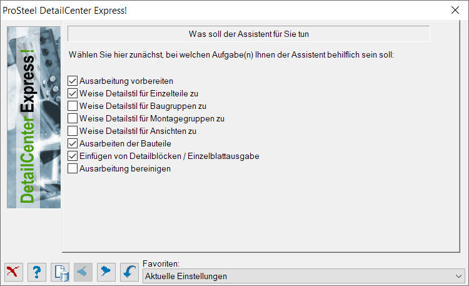Click the Favoriten label

click(161, 264)
